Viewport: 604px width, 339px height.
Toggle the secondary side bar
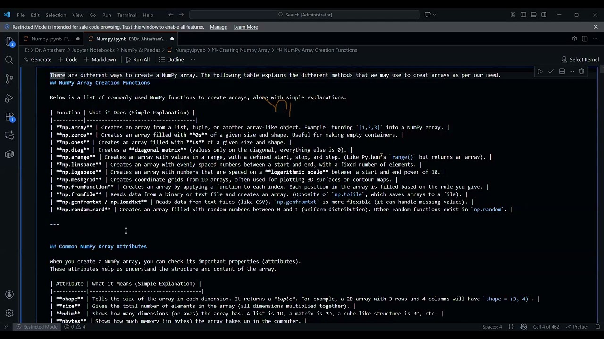[544, 15]
